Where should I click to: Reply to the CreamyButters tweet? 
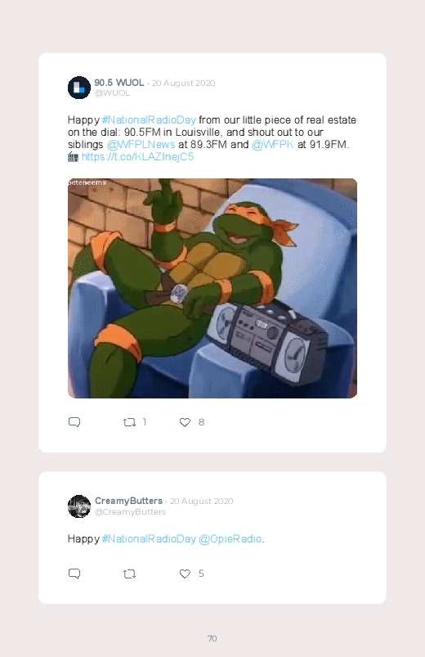point(74,574)
